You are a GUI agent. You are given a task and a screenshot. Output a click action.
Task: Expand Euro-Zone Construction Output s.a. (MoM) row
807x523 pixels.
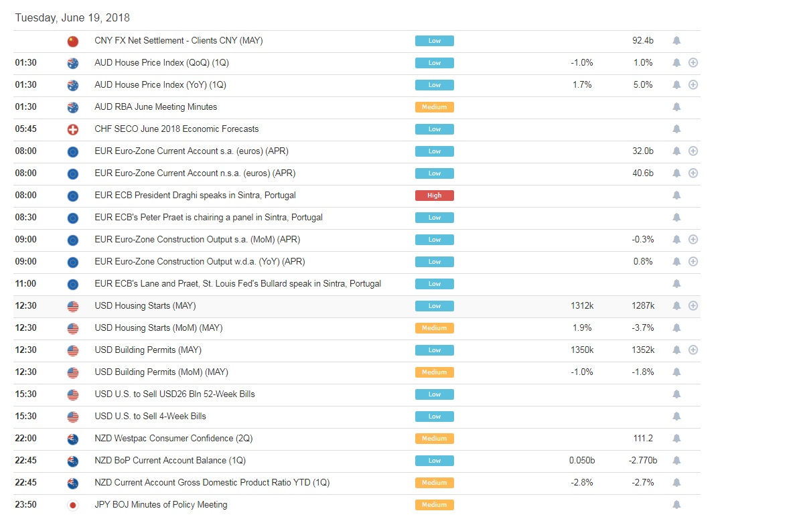coord(693,240)
